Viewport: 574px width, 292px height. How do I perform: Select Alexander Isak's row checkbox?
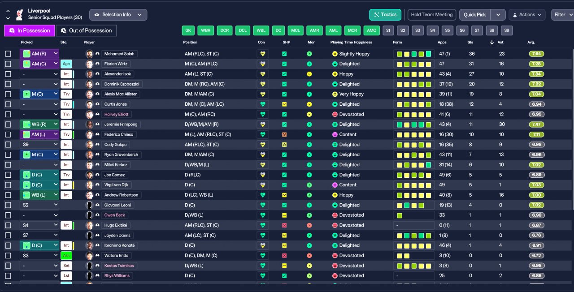[x=8, y=74]
